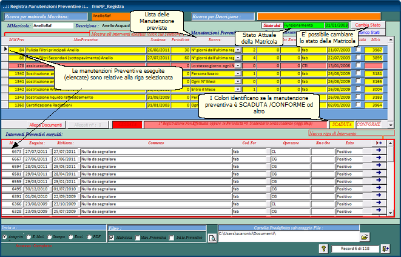Open intervention 6581 with its blue arrow
Image resolution: width=401 pixels, height=257 pixels.
coord(379,173)
